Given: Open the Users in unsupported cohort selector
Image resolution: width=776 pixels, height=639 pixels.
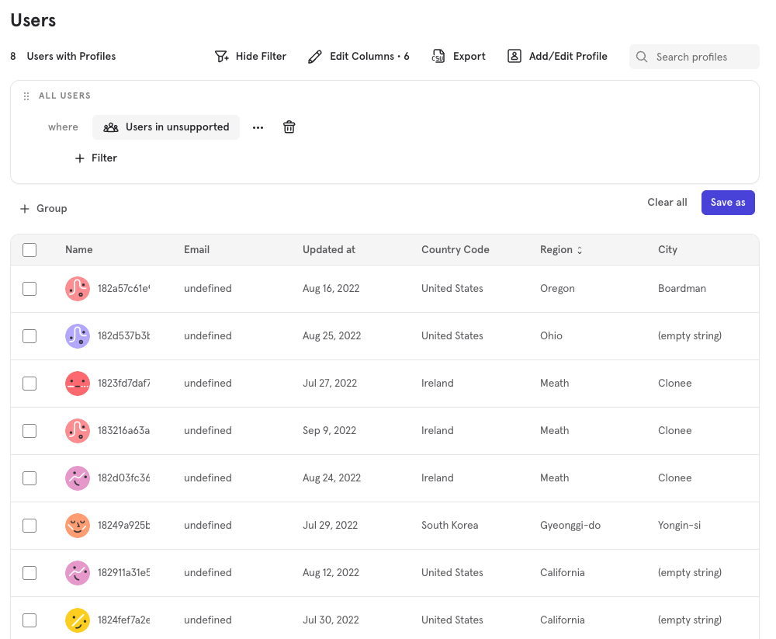Looking at the screenshot, I should 166,127.
